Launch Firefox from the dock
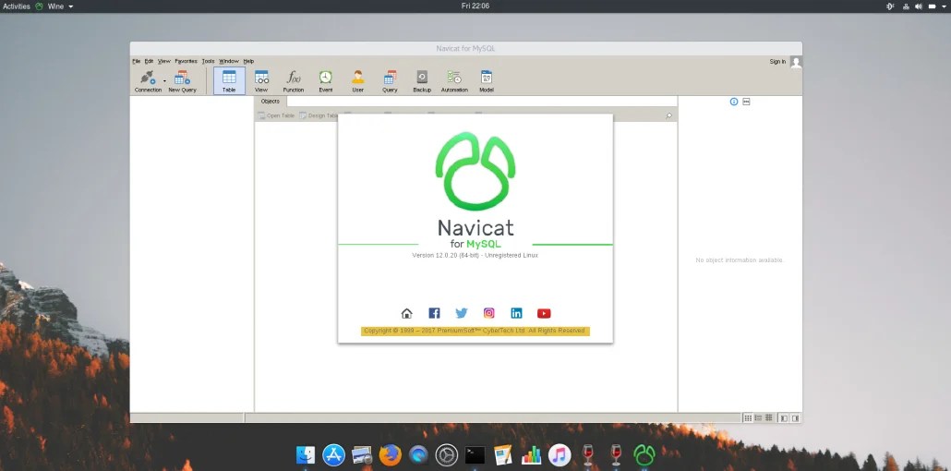Viewport: 951px width, 471px height. [x=390, y=454]
